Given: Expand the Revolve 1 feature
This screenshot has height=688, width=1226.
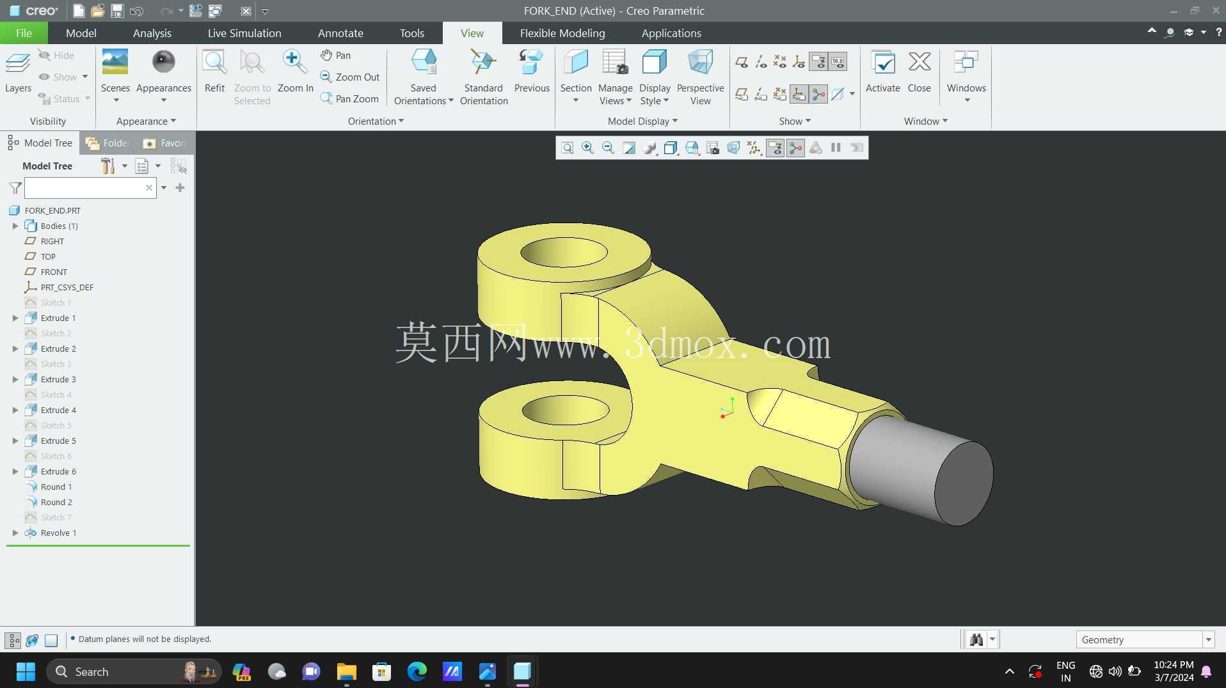Looking at the screenshot, I should pos(15,533).
